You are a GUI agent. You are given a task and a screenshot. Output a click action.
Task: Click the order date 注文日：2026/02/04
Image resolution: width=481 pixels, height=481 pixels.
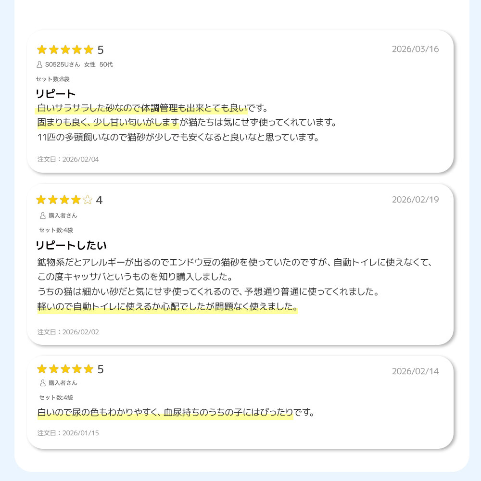click(x=68, y=159)
